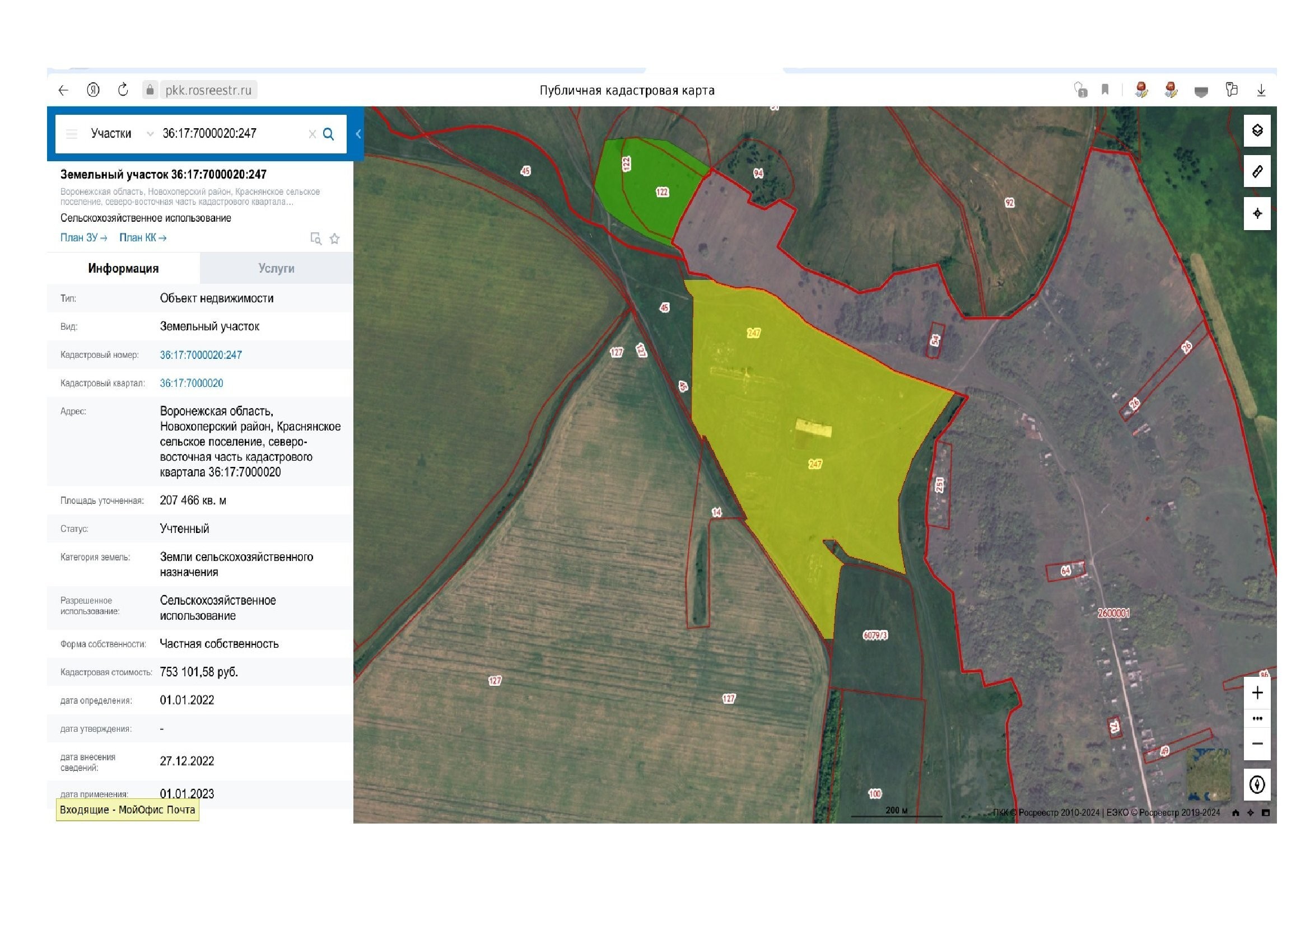Zoom in on the cadastral map
The height and width of the screenshot is (926, 1310).
[1257, 693]
